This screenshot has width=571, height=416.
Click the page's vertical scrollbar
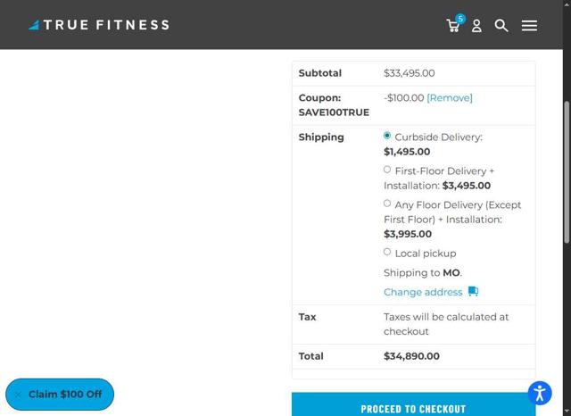click(x=566, y=170)
